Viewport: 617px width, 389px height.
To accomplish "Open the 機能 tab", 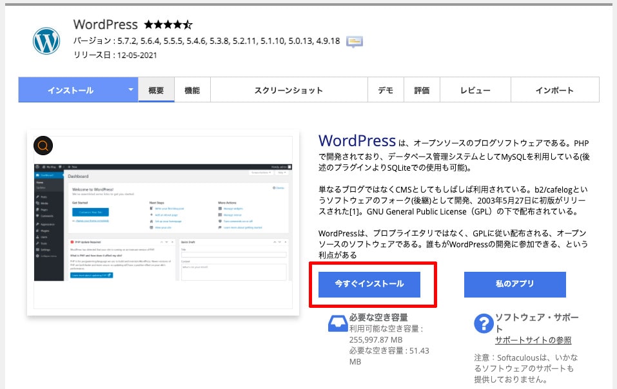I will tap(192, 90).
